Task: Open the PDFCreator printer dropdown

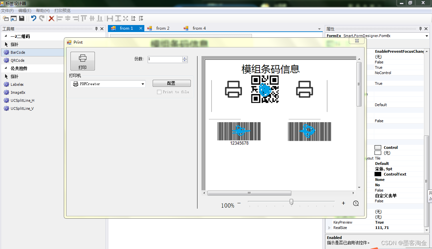Action: click(x=143, y=84)
